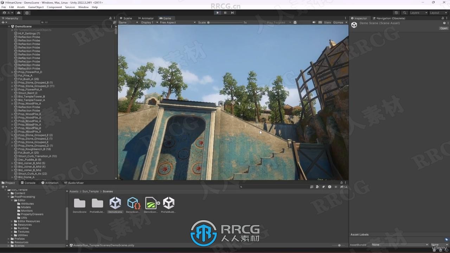The image size is (450, 253).
Task: Click the version control icon in toolbar
Action: [27, 13]
